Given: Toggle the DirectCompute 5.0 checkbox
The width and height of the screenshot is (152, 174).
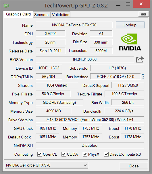Looking at the screenshot, I should tap(106, 154).
